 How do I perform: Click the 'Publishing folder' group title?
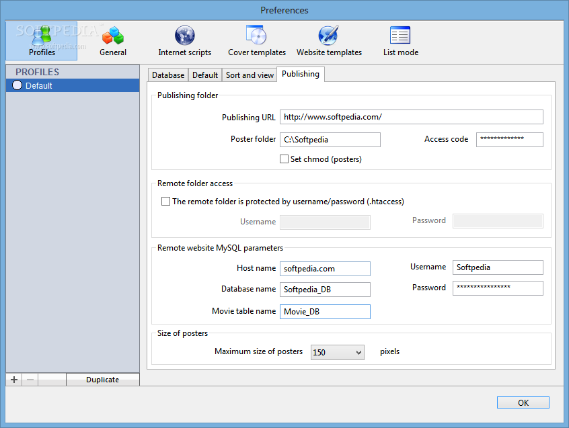[x=188, y=95]
